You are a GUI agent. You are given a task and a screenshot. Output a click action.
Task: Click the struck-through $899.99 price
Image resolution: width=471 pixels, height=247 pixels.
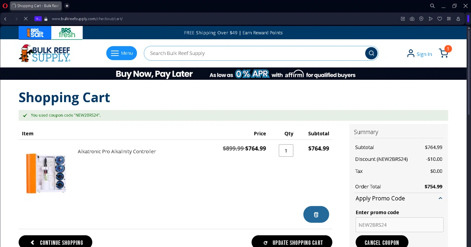[233, 149]
